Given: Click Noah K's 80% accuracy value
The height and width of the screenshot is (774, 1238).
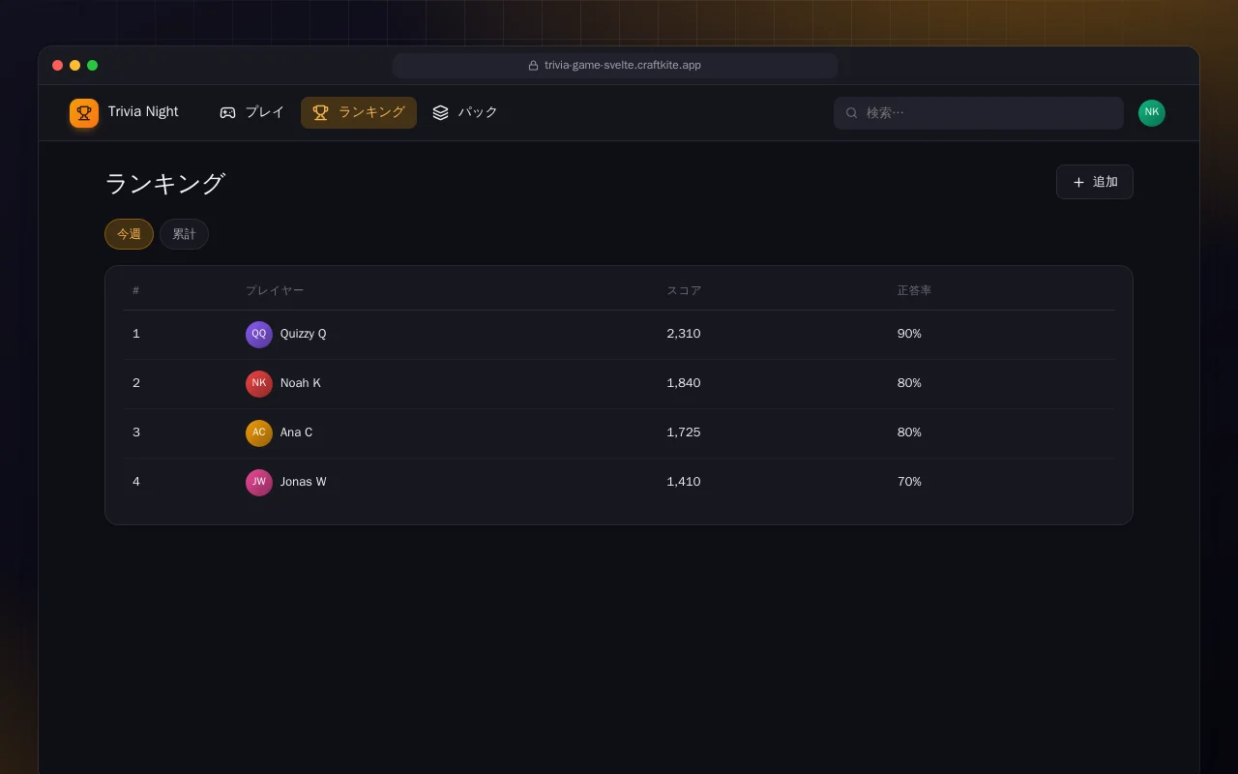Looking at the screenshot, I should pyautogui.click(x=909, y=383).
